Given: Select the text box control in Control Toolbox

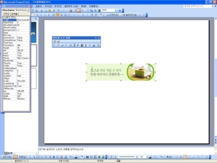Looking at the screenshot, I should pos(58,45).
